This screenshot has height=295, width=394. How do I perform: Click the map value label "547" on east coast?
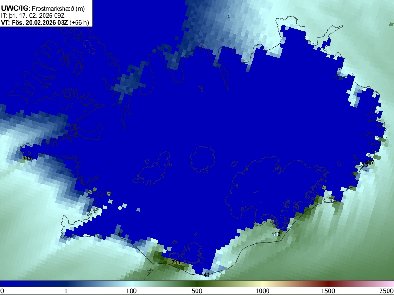(x=370, y=162)
